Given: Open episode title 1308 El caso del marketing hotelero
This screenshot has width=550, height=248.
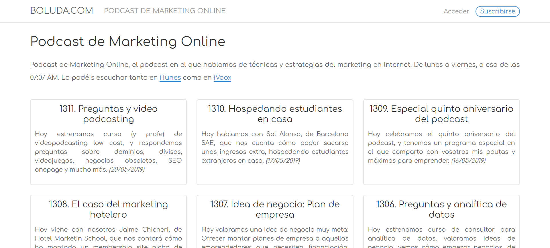Looking at the screenshot, I should pyautogui.click(x=108, y=209).
